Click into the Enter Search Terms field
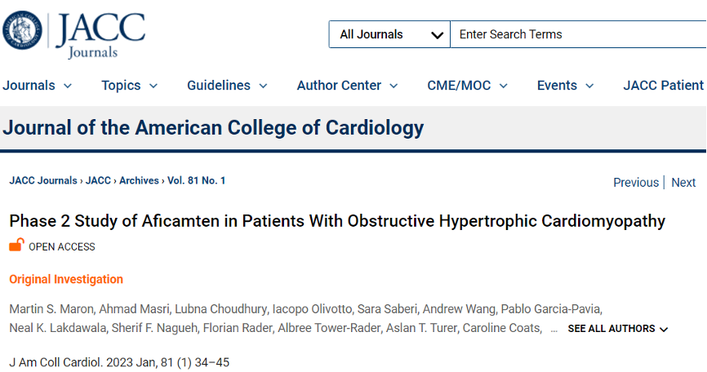This screenshot has height=372, width=707. pos(579,34)
